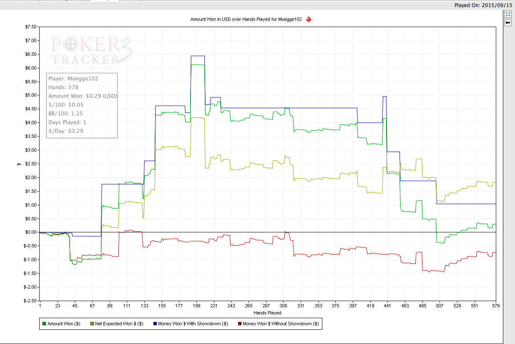Click the green Amount Won legend swatch

44,324
